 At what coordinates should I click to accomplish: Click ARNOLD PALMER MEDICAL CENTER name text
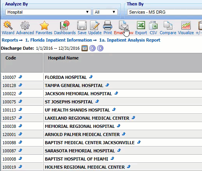[82, 134]
